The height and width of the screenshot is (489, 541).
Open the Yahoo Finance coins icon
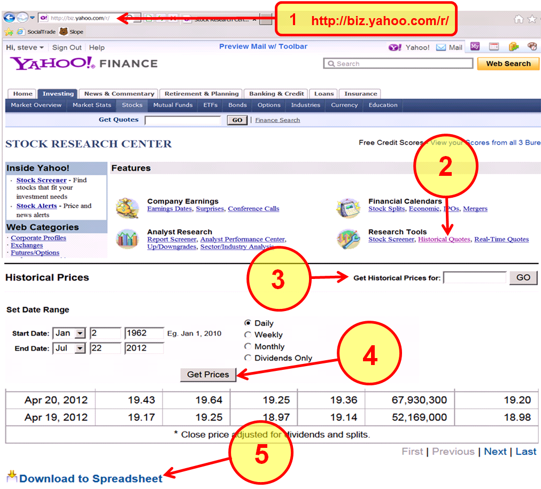513,46
